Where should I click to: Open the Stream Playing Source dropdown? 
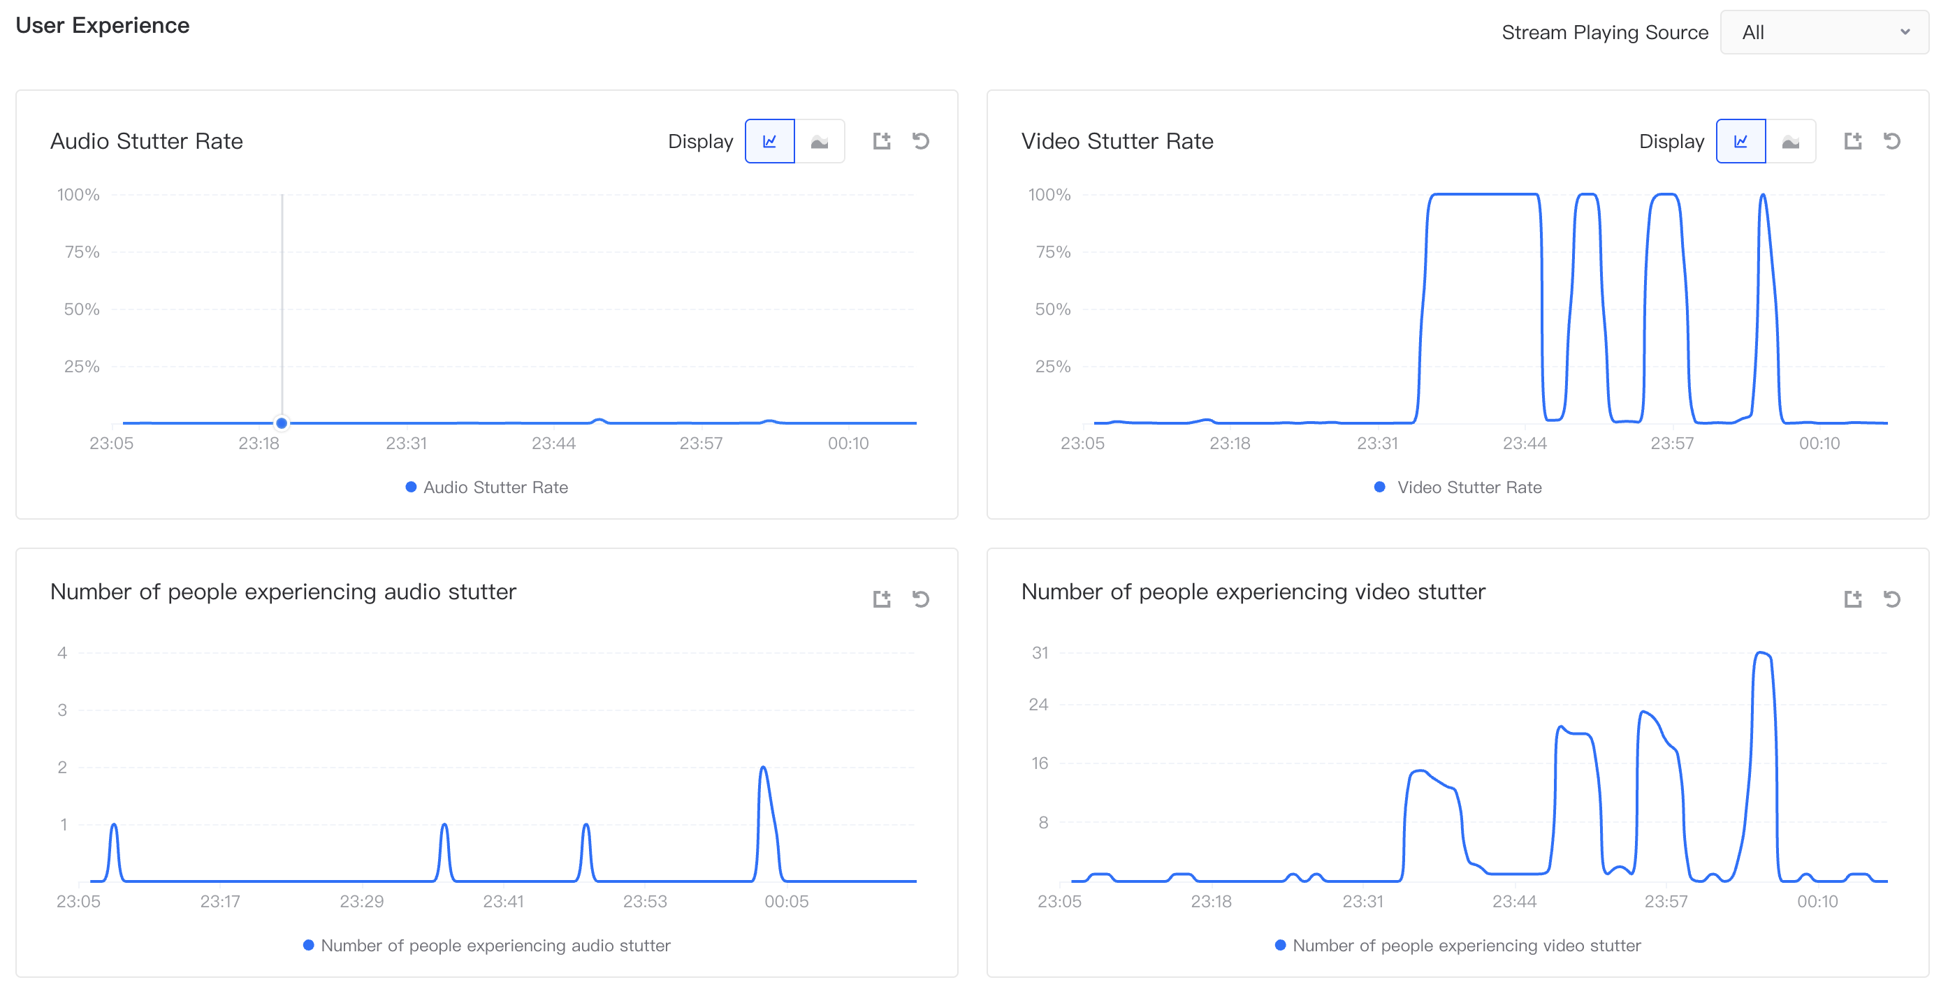[x=1824, y=33]
